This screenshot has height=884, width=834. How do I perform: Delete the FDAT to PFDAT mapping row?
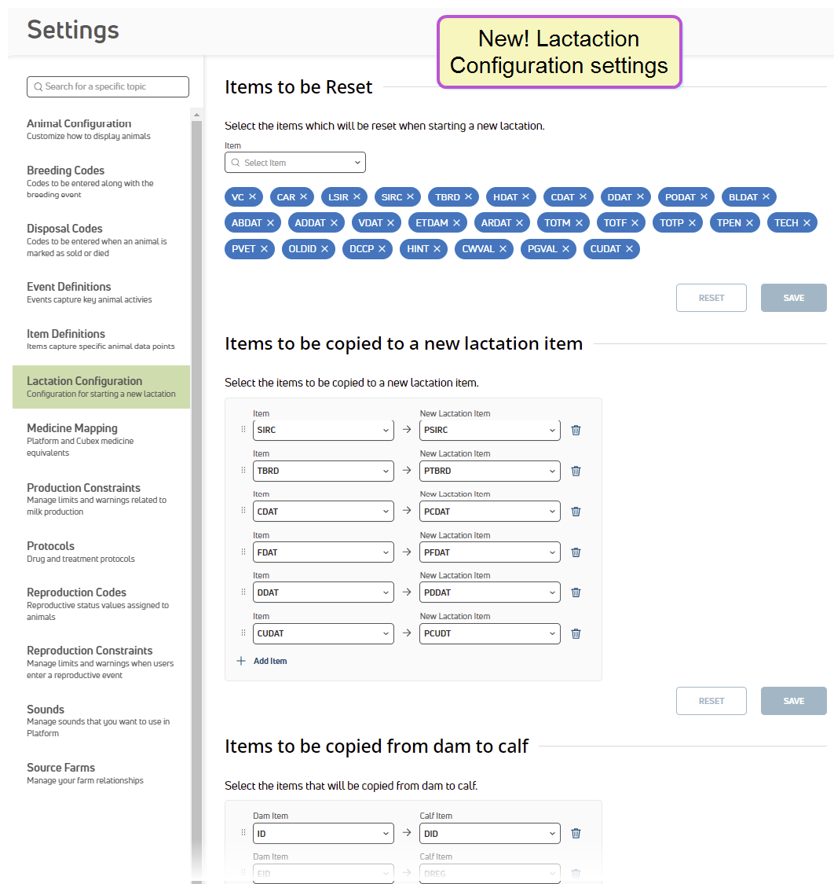(576, 552)
